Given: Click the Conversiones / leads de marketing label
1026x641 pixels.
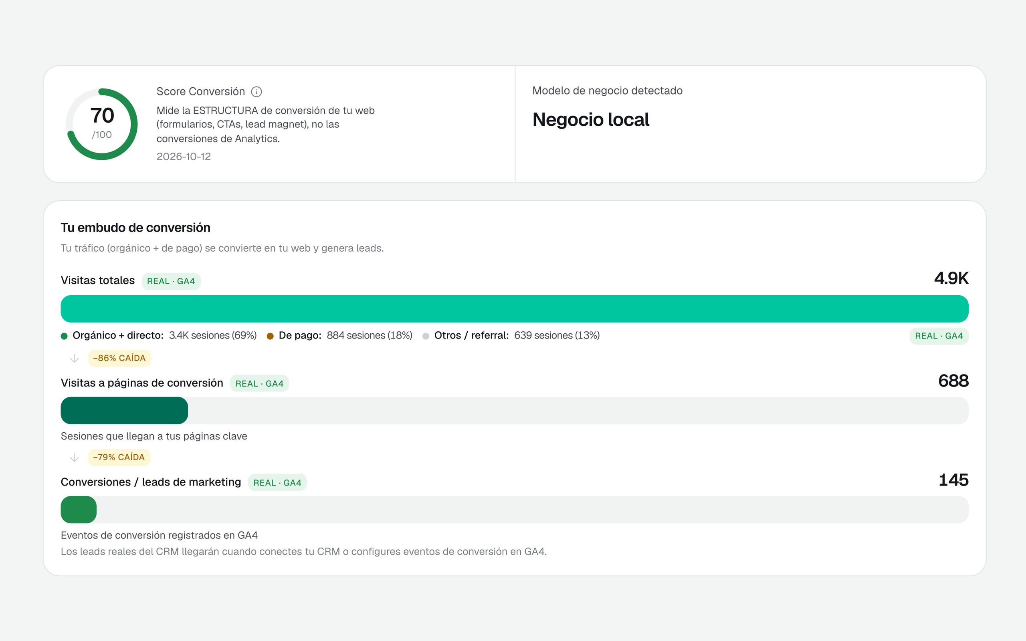Looking at the screenshot, I should [151, 482].
